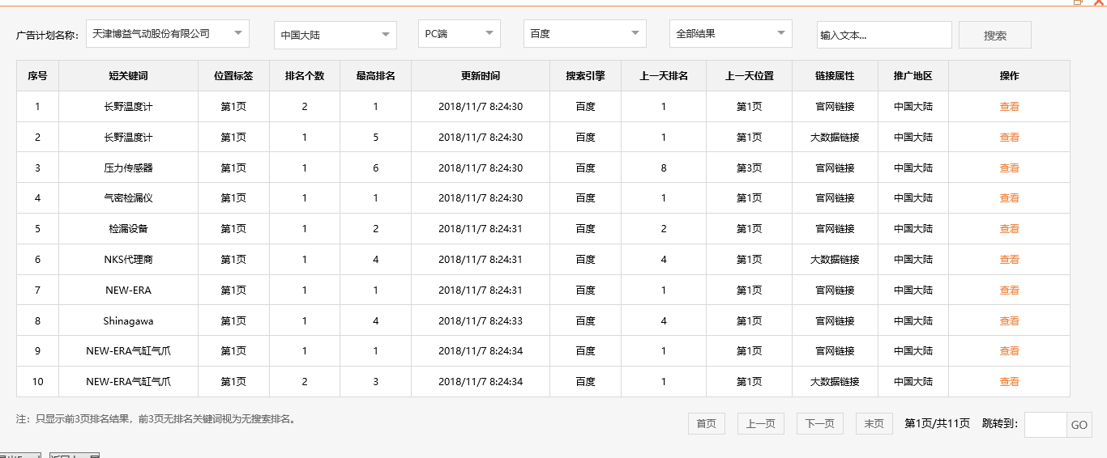Go to first page with 首页 button

707,424
